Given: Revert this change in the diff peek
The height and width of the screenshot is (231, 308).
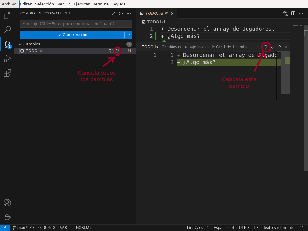Looking at the screenshot, I should point(266,47).
